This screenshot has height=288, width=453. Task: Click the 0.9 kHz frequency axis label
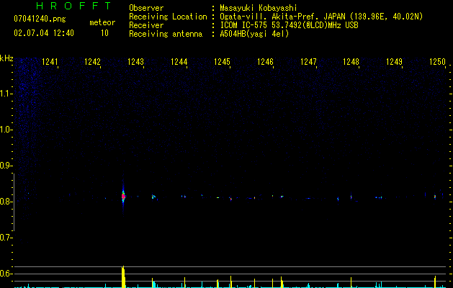click(x=6, y=166)
